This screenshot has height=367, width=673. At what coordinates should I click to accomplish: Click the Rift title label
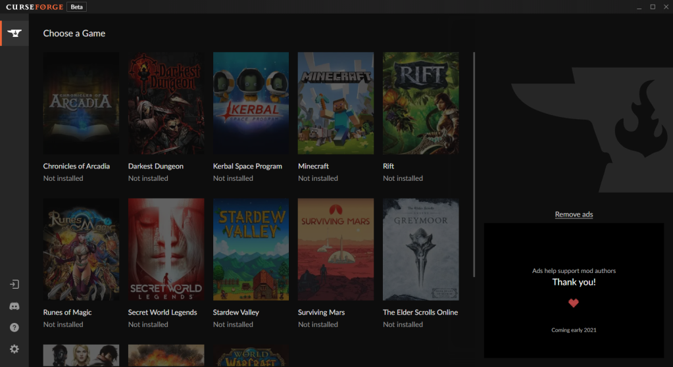tap(388, 166)
